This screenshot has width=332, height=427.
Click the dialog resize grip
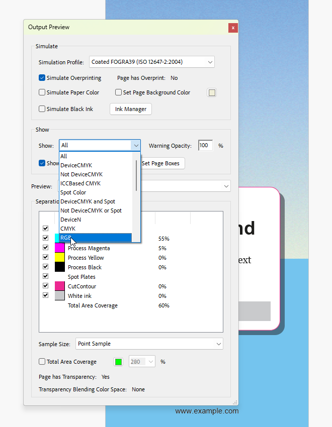(x=235, y=402)
